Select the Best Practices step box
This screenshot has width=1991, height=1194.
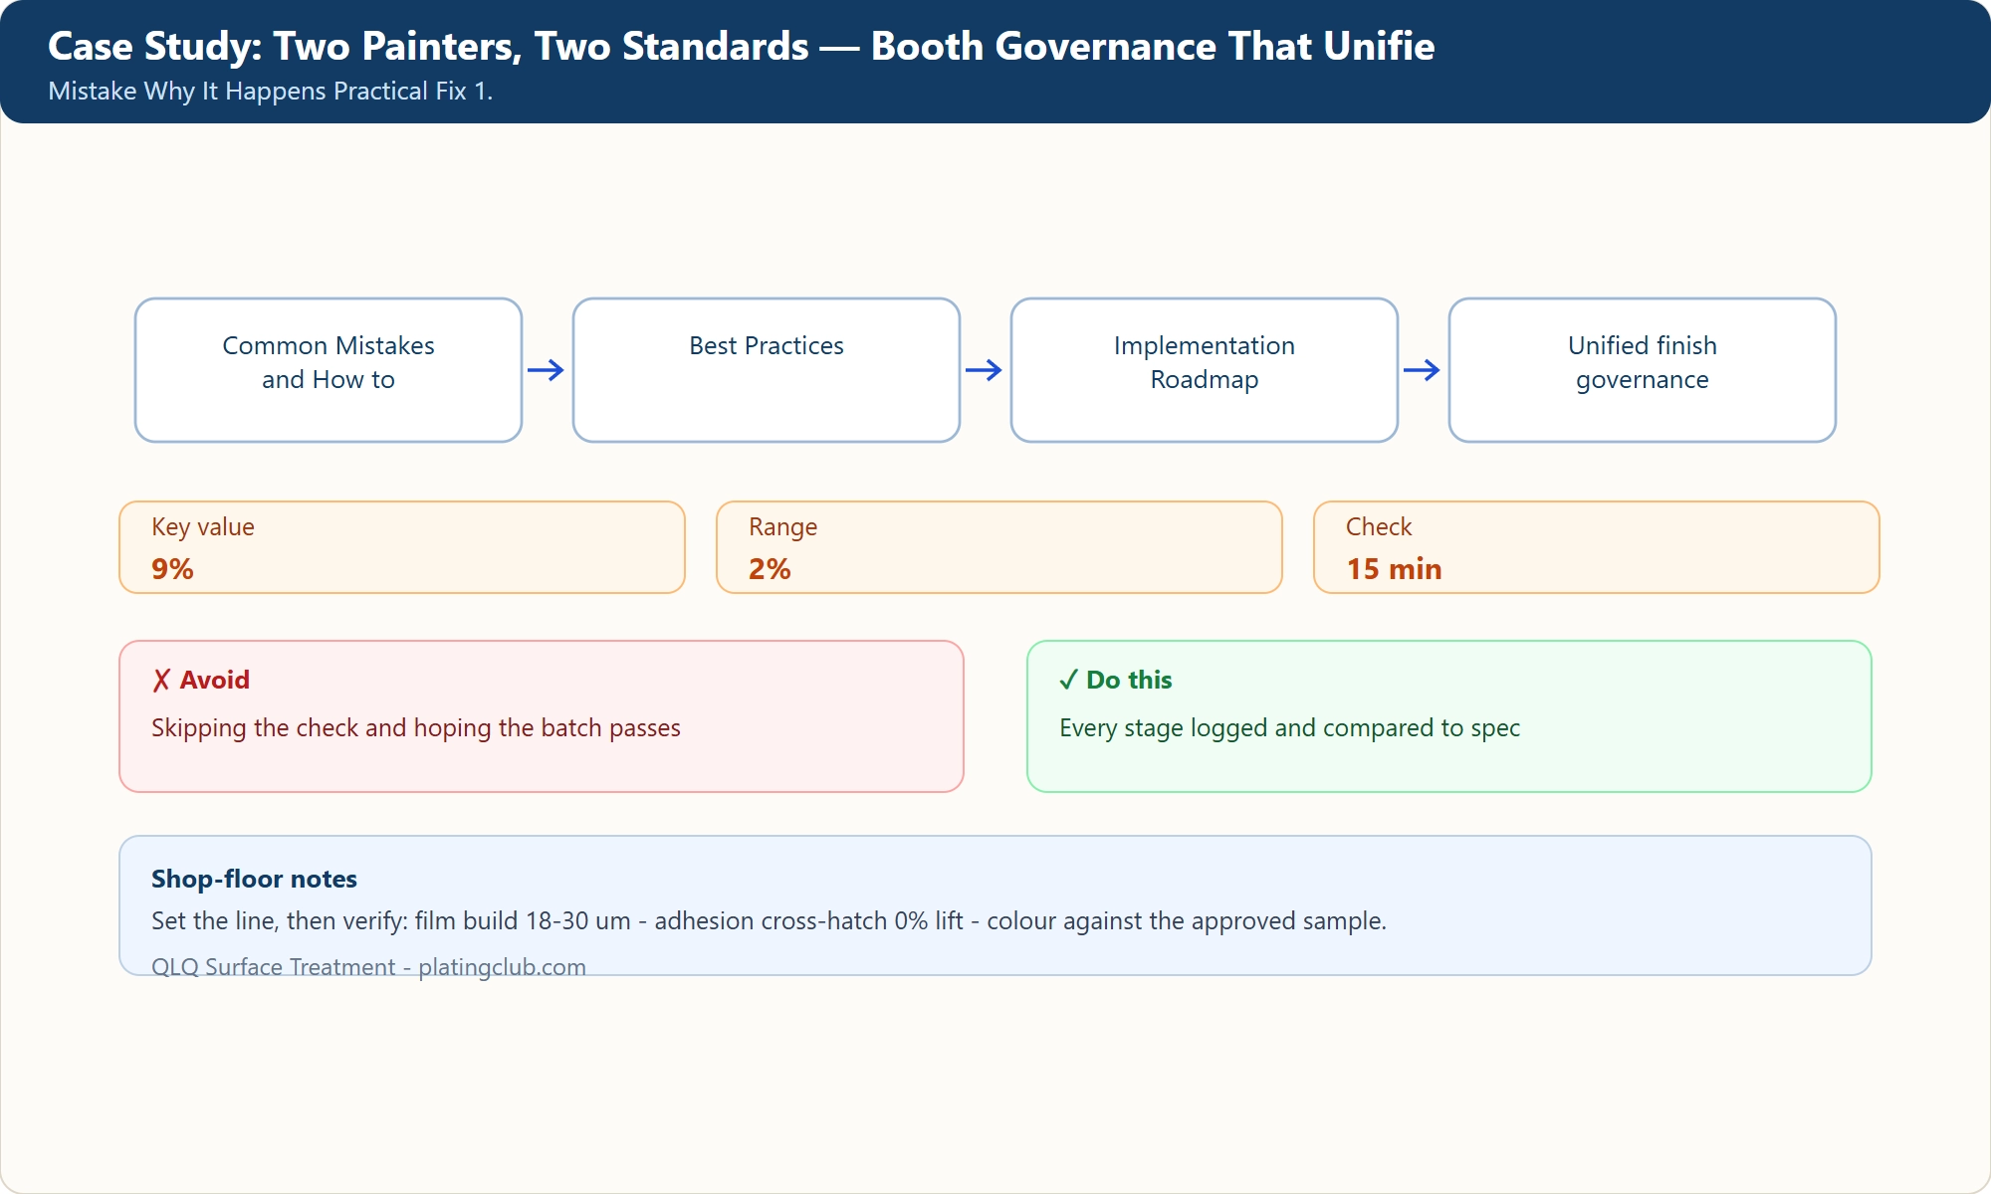pos(767,370)
